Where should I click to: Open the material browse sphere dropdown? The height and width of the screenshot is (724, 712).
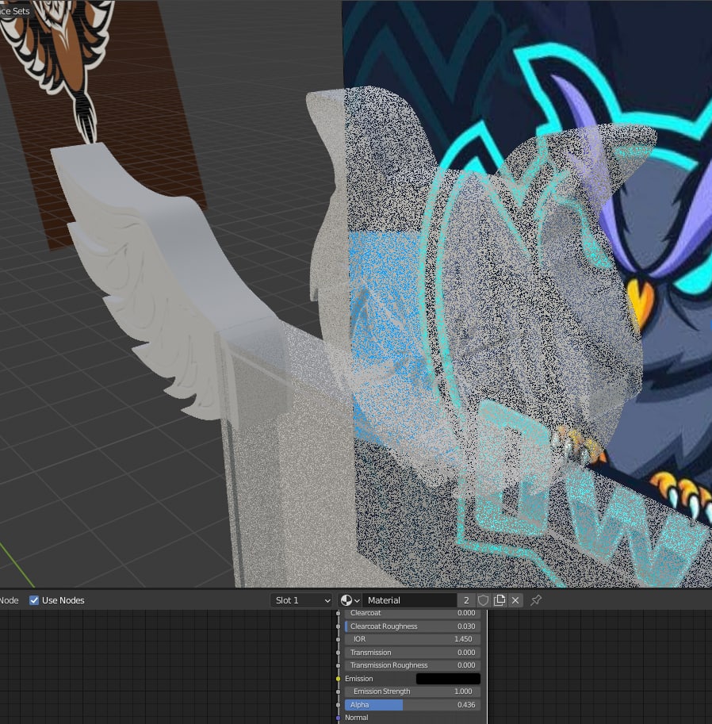point(350,600)
